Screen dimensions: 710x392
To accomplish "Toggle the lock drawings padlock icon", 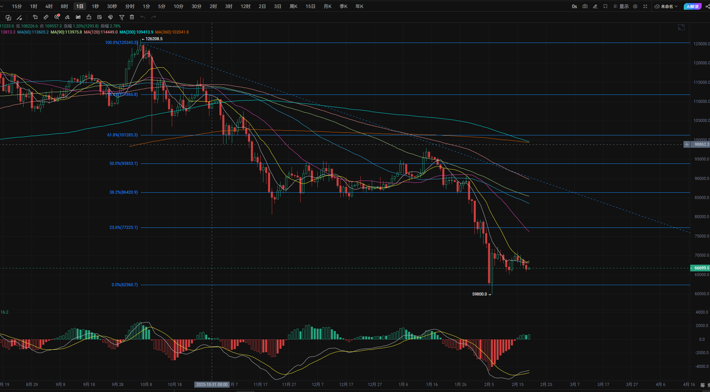I will point(89,17).
